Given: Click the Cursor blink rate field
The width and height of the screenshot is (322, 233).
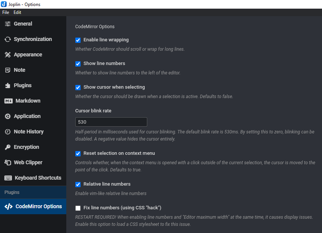Looking at the screenshot, I should pos(111,122).
